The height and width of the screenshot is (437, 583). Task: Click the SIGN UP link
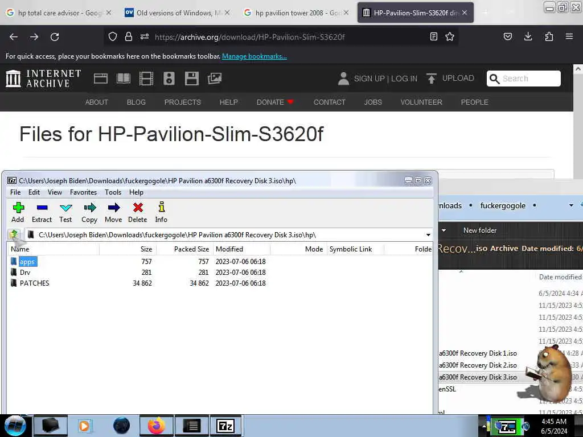click(x=369, y=79)
